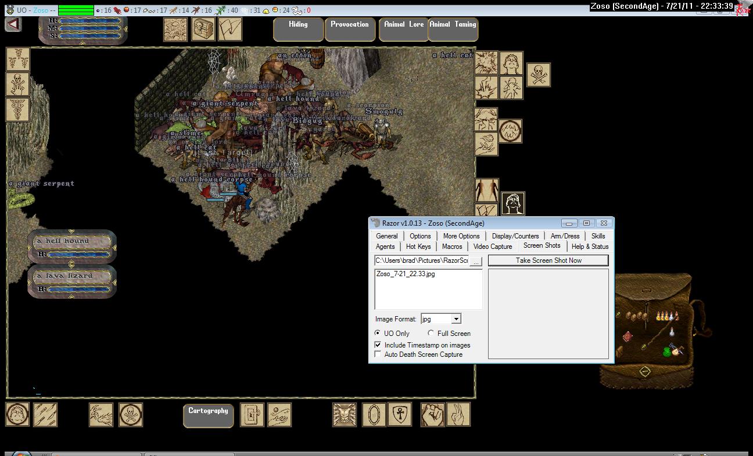Switch to Razor's Options tab
753x456 pixels.
[420, 236]
